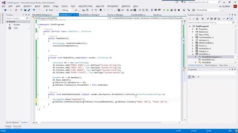Viewport: 238px width, 133px height.
Task: Click the circular restart arrow icon
Action: click(x=175, y=10)
